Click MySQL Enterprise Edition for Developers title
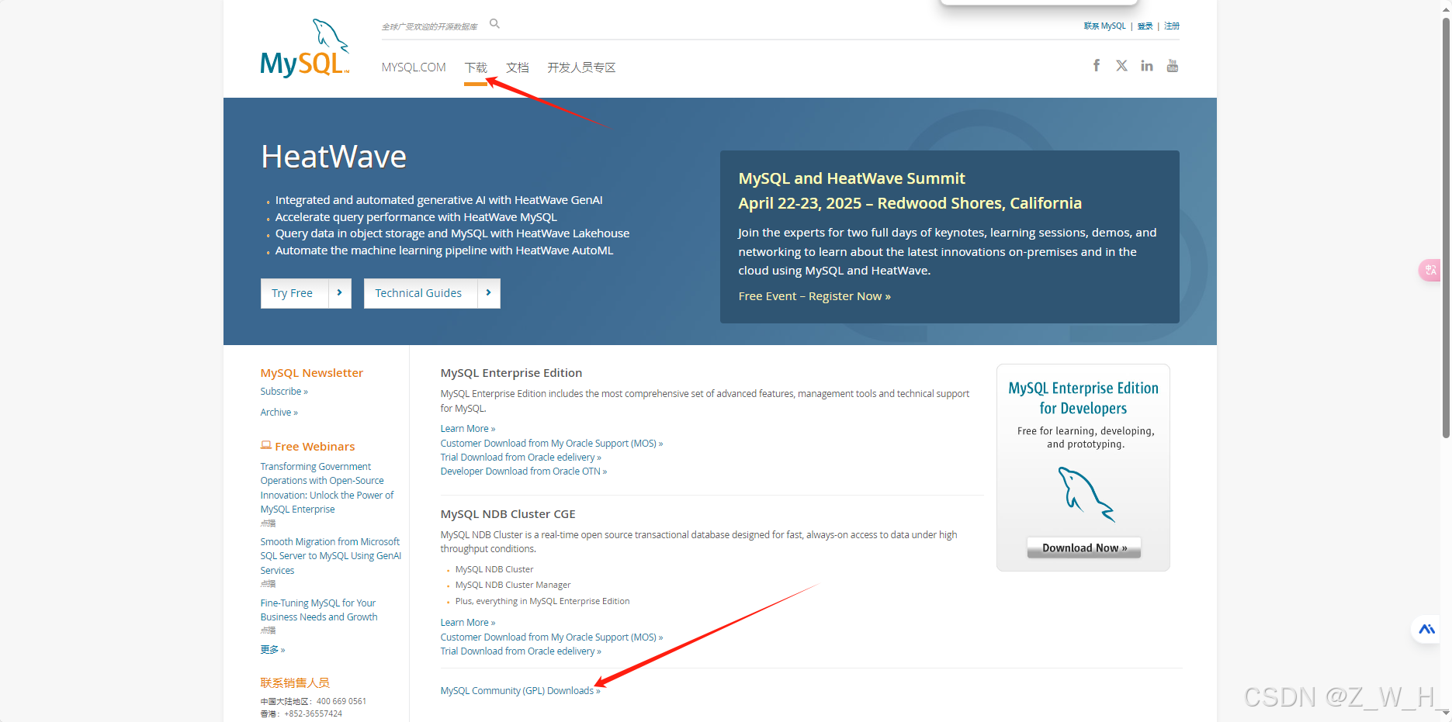The width and height of the screenshot is (1452, 722). click(1083, 398)
